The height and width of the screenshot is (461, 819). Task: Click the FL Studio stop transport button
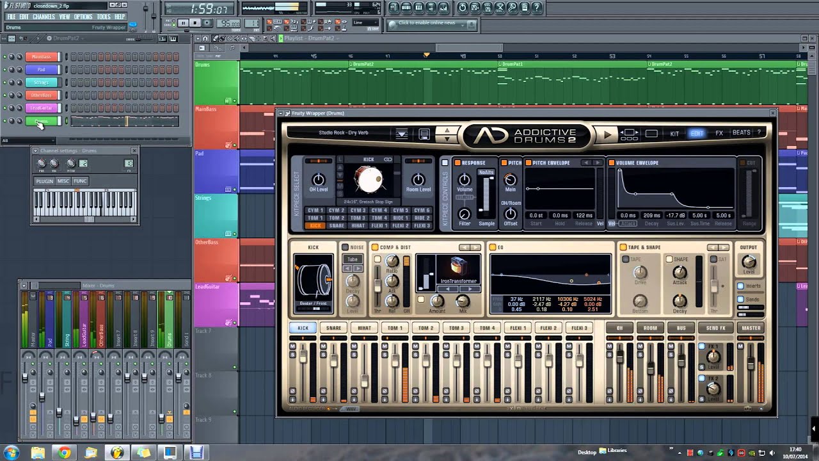tap(196, 23)
